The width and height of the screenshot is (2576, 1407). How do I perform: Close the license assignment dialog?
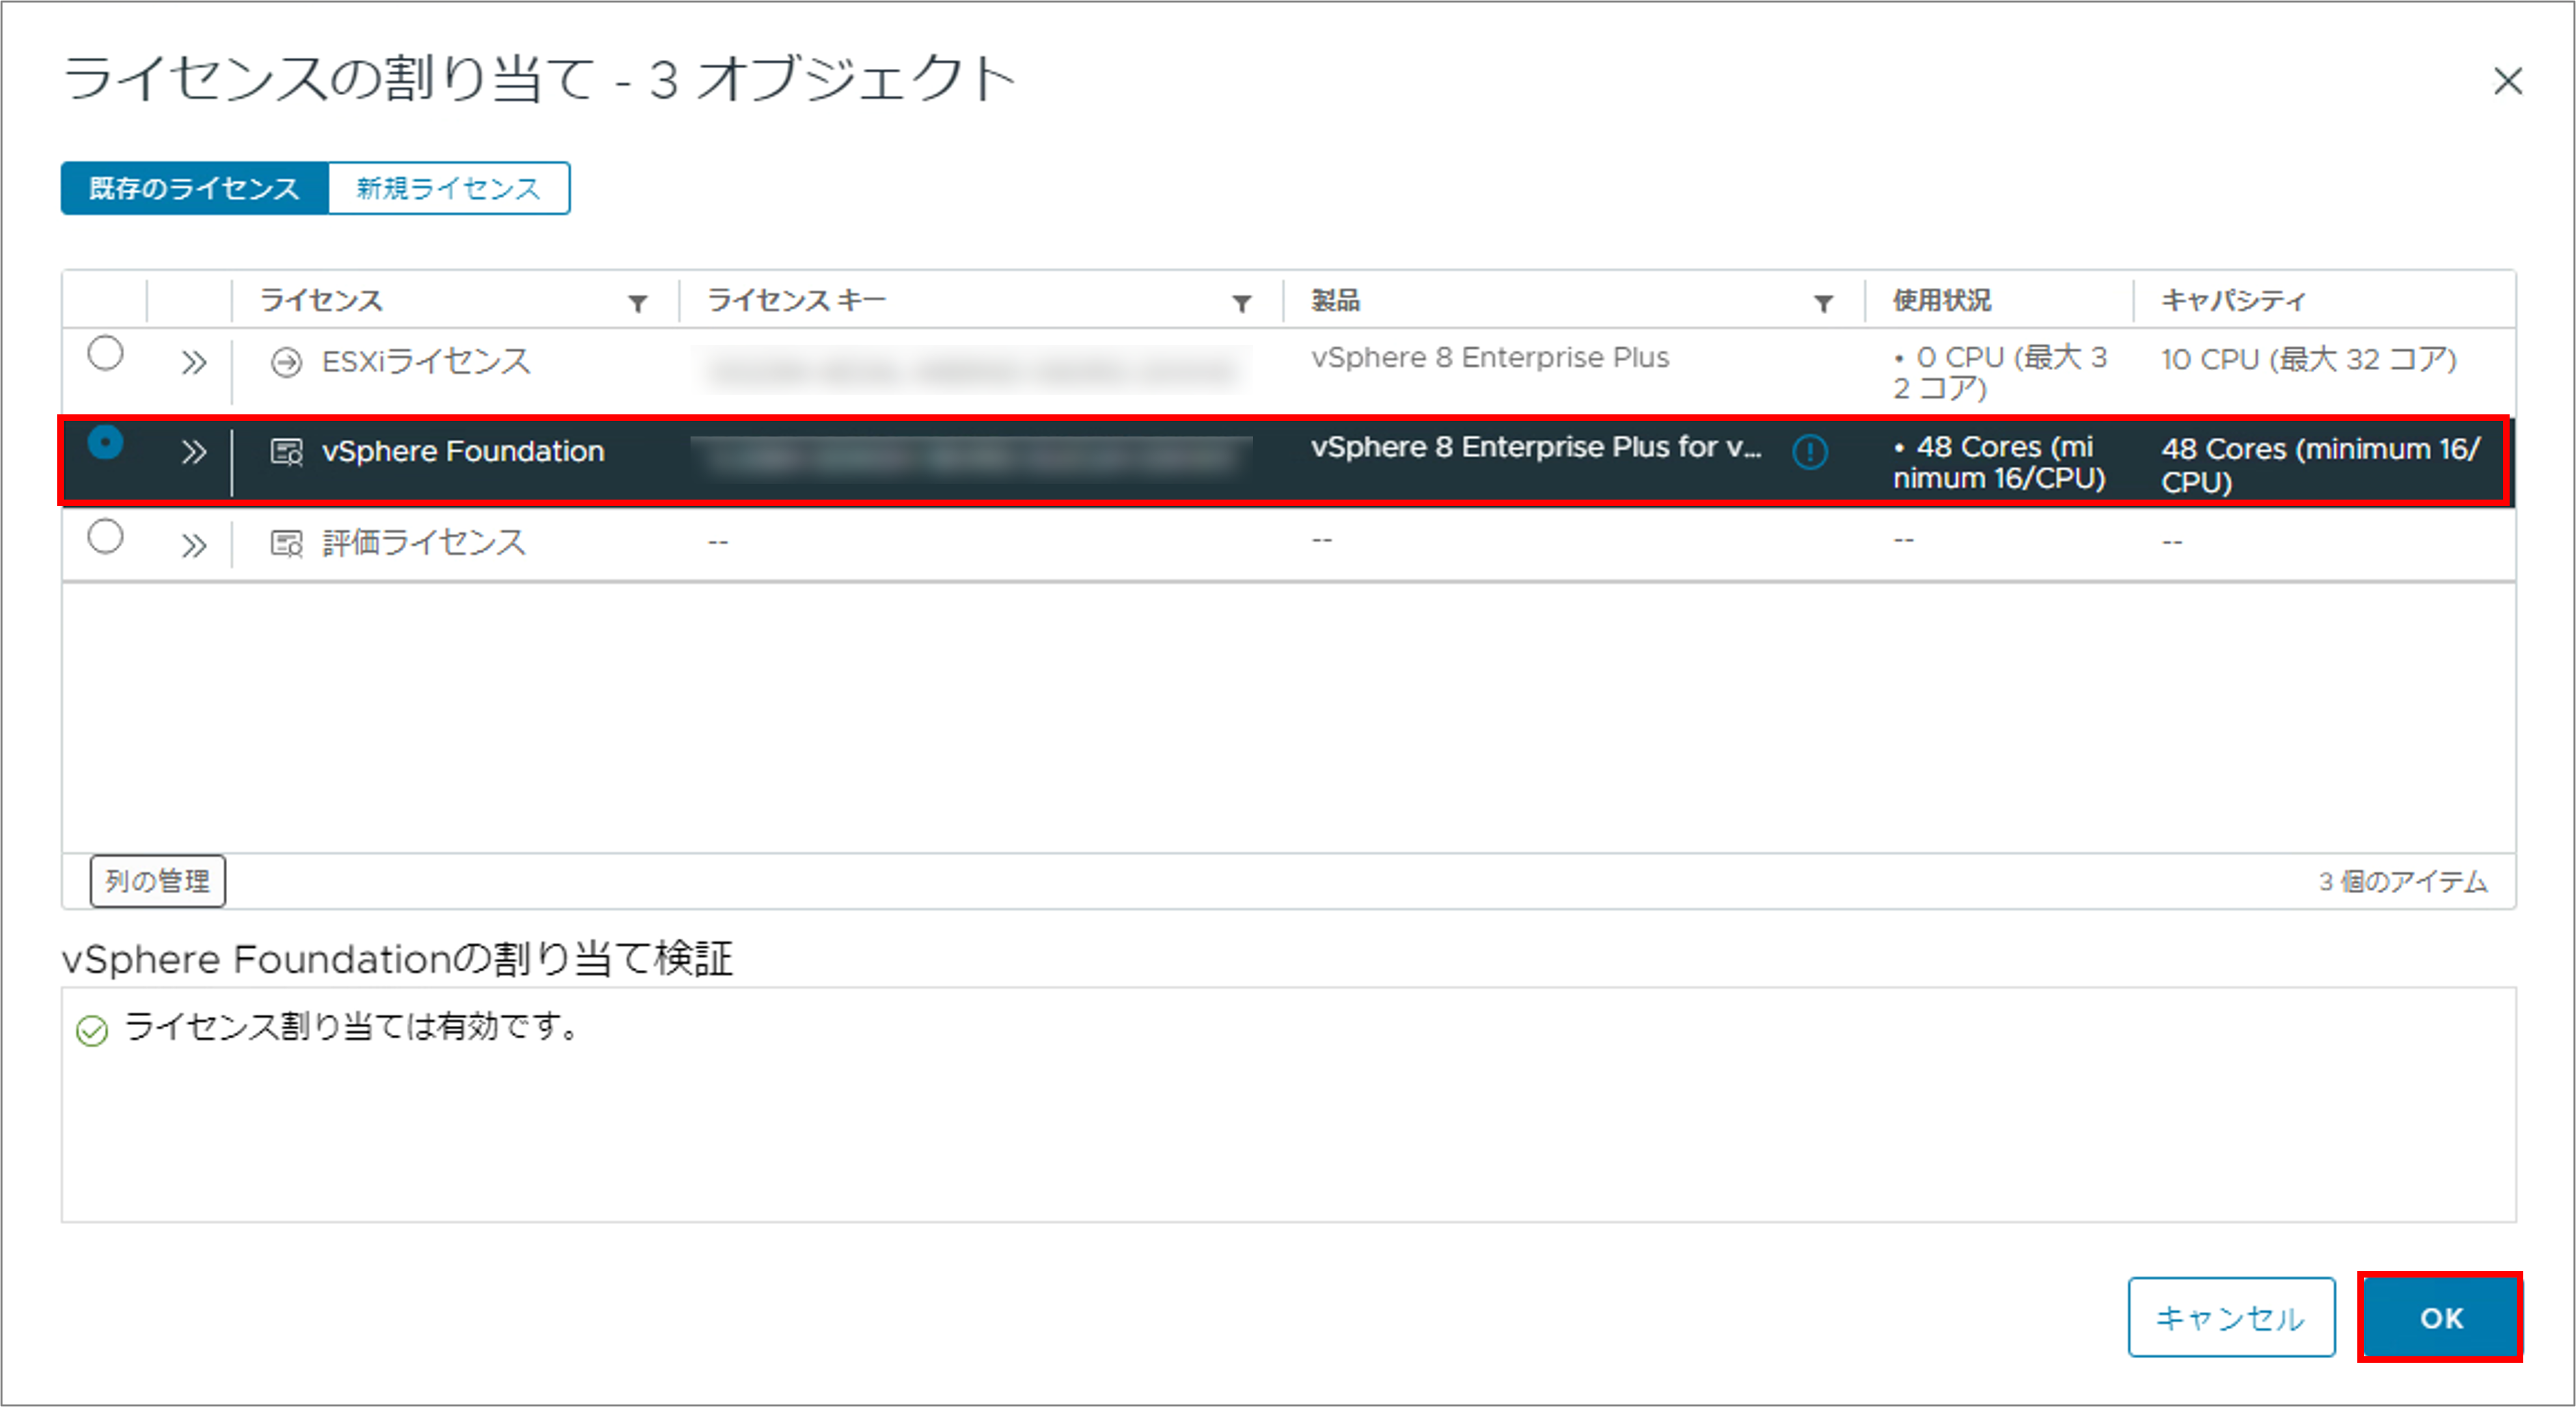(2508, 81)
